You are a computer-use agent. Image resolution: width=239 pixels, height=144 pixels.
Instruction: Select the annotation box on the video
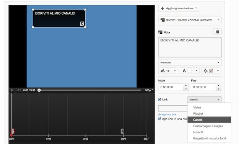59,18
